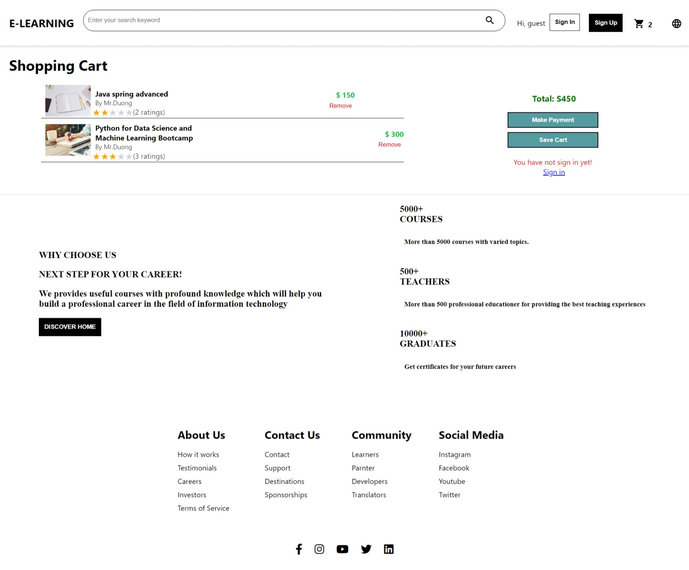Click the Sign Up button
Screen dimensions: 689x570
pyautogui.click(x=605, y=23)
